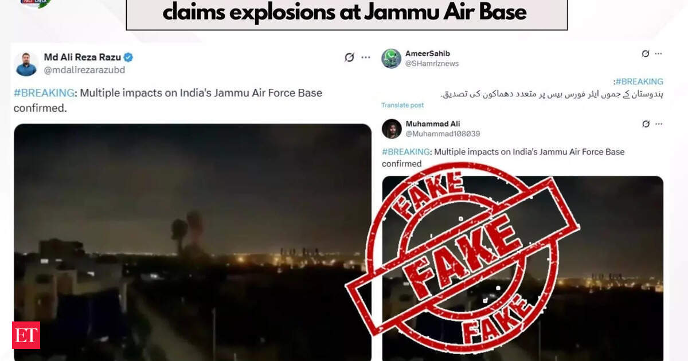Open #BREAKING hashtag in Muhammad Ali's post
This screenshot has height=361, width=688.
(406, 152)
